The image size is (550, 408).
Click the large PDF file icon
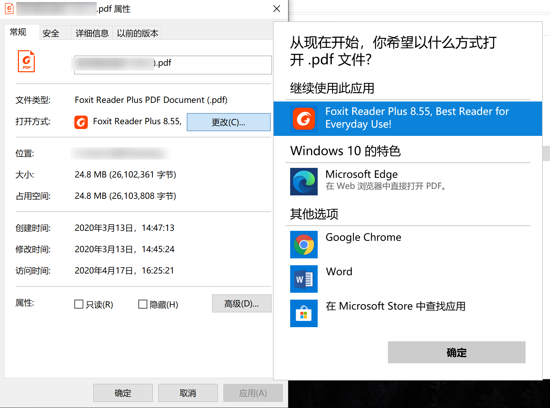pyautogui.click(x=27, y=62)
